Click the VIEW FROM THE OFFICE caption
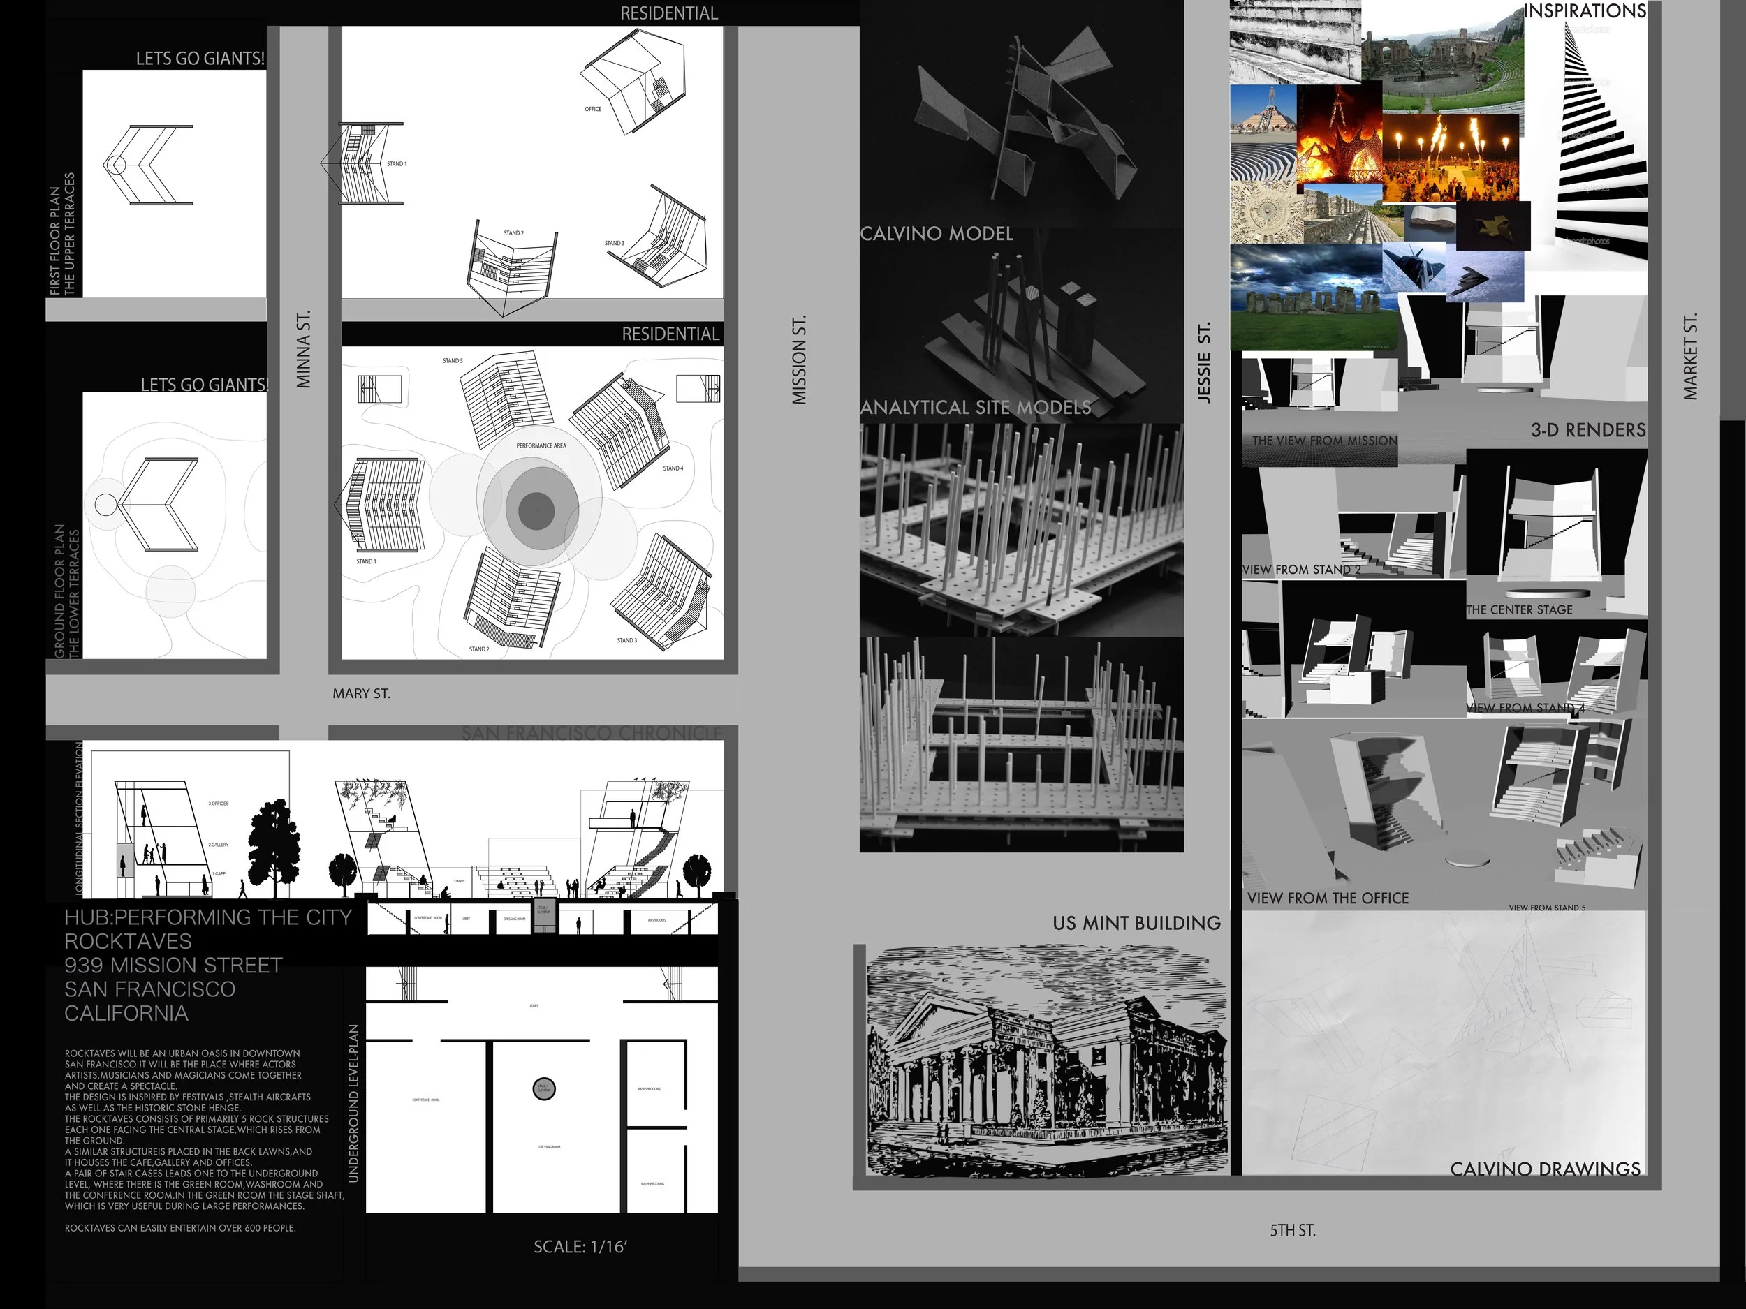 point(1328,898)
